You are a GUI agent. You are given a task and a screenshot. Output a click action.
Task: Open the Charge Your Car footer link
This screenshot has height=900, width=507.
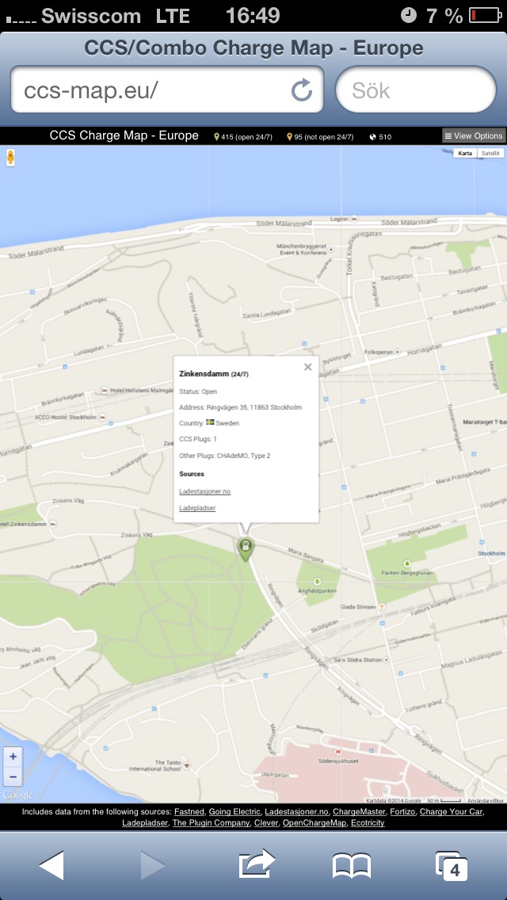point(452,811)
